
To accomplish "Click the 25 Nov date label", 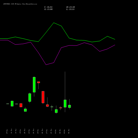I will 38,131.
